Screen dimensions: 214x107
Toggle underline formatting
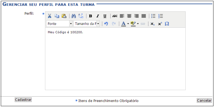[105, 16]
